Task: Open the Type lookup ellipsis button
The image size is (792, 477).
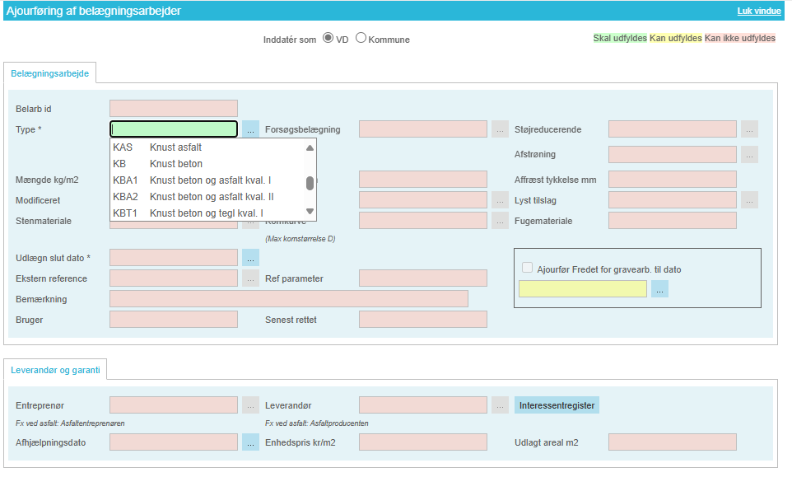Action: point(250,129)
